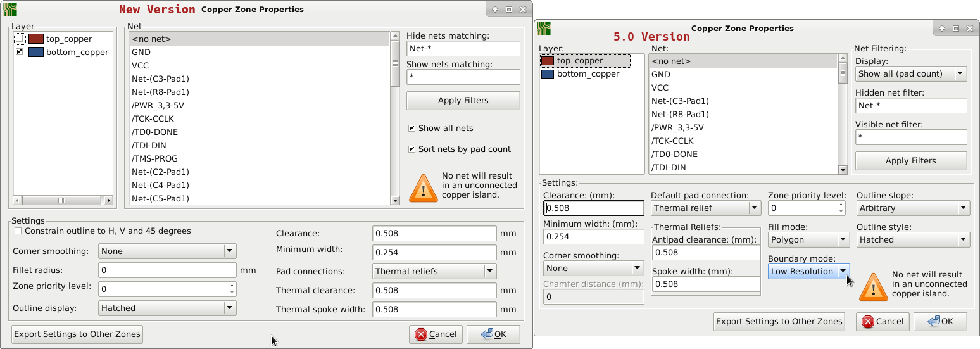Click the warning icon in New Version dialog
Screen dimensions: 980x349
click(x=423, y=188)
